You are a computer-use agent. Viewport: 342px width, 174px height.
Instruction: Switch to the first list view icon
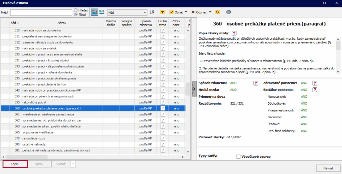[x=94, y=12]
